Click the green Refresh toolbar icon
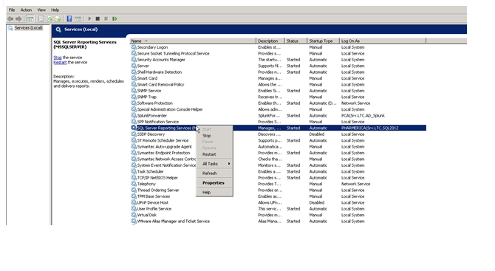 point(50,19)
